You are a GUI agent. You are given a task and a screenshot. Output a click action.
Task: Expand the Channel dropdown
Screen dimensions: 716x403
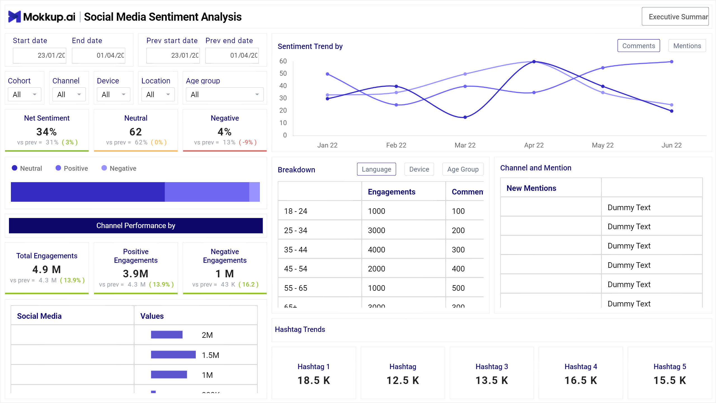(x=69, y=95)
